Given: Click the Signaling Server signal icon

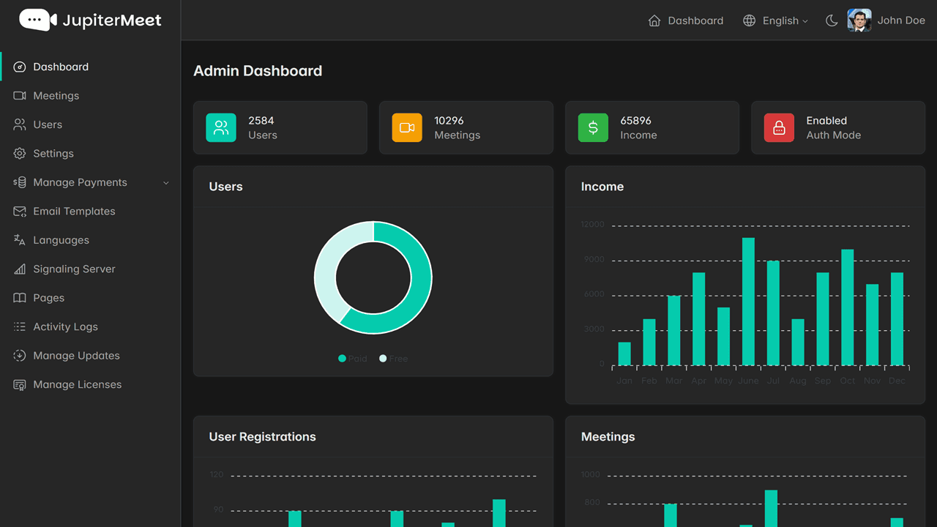Looking at the screenshot, I should [20, 269].
